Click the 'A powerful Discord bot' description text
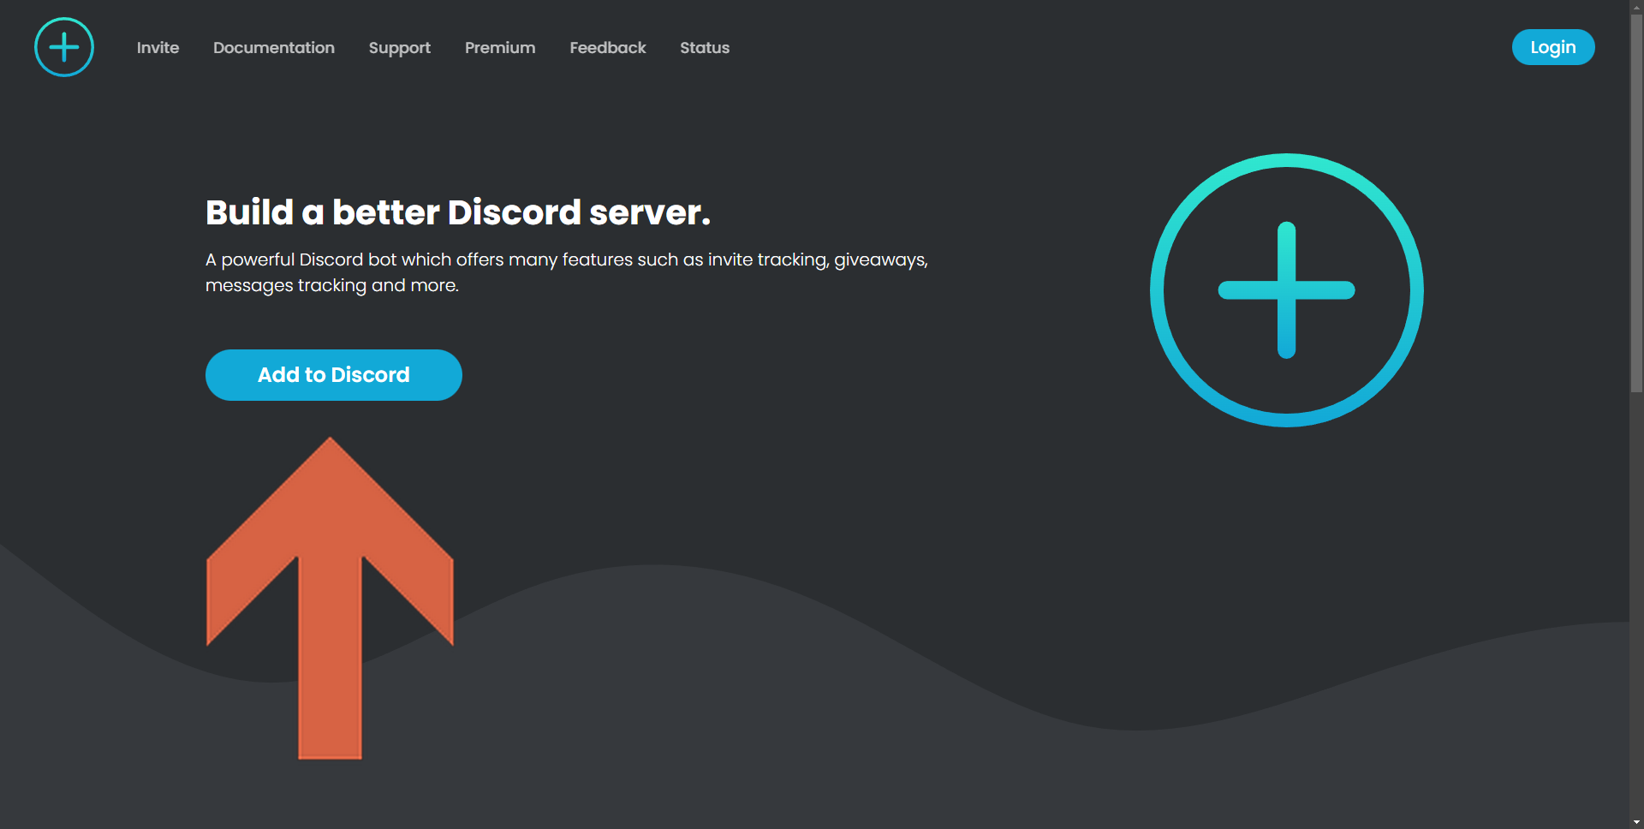The width and height of the screenshot is (1644, 829). pos(567,272)
